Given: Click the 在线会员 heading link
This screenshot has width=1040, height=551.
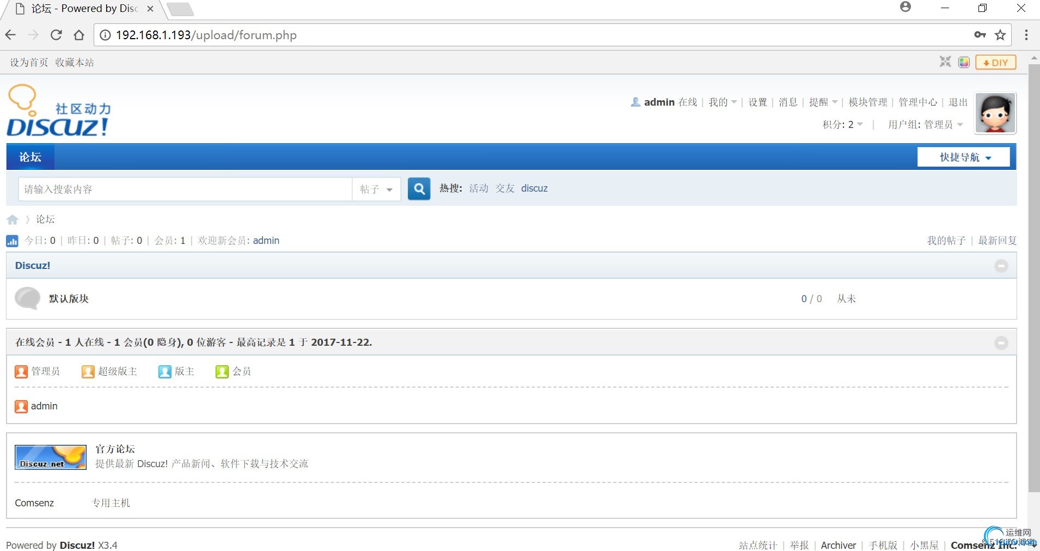Looking at the screenshot, I should pos(35,342).
